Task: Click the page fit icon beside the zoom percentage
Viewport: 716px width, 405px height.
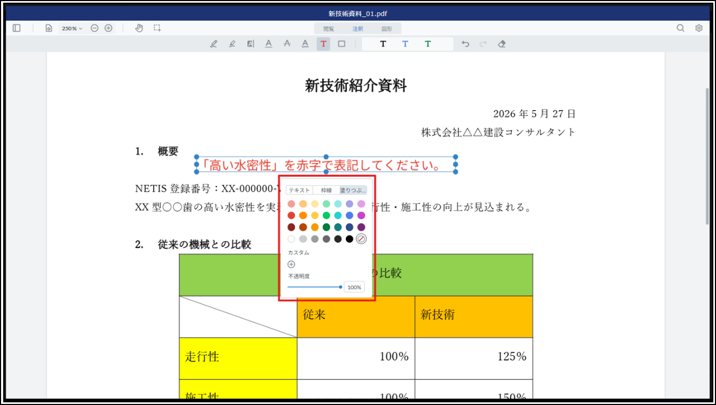Action: pos(49,28)
